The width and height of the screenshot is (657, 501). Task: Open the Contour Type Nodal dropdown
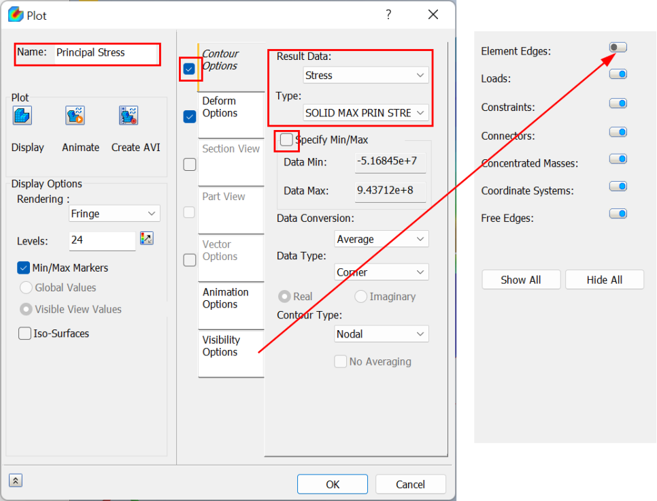point(382,334)
